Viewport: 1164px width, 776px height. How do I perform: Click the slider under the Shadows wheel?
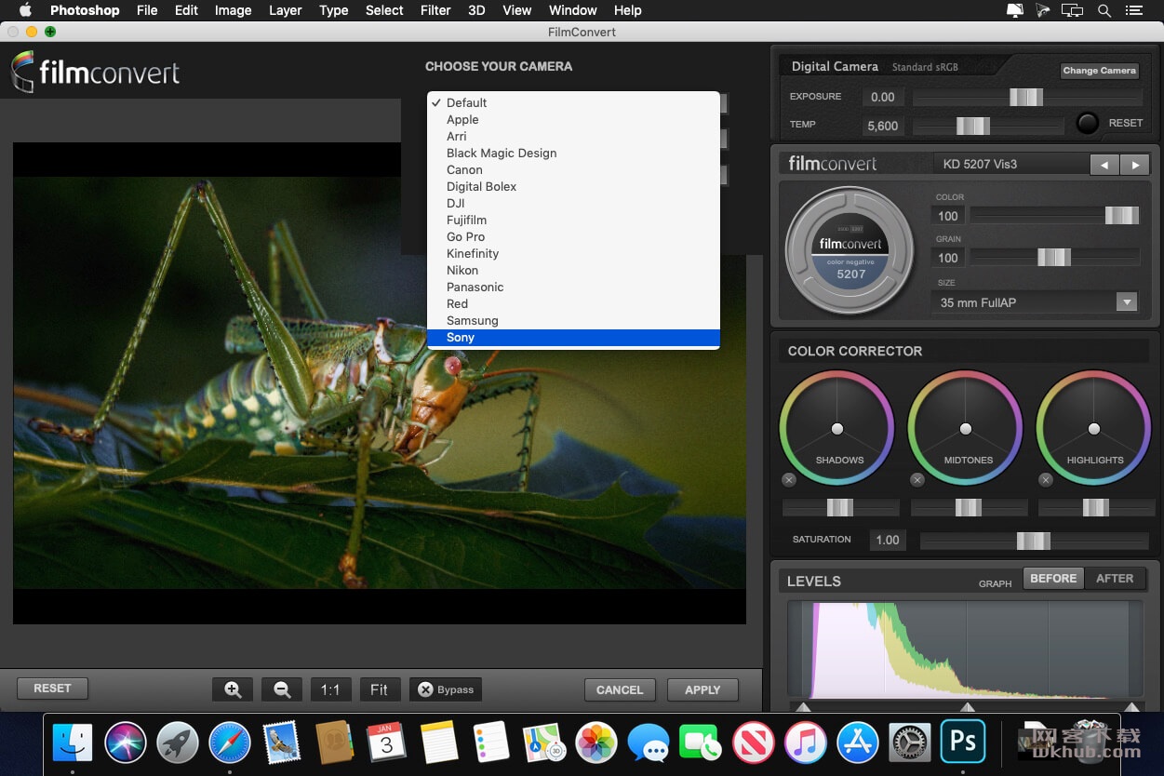tap(840, 507)
